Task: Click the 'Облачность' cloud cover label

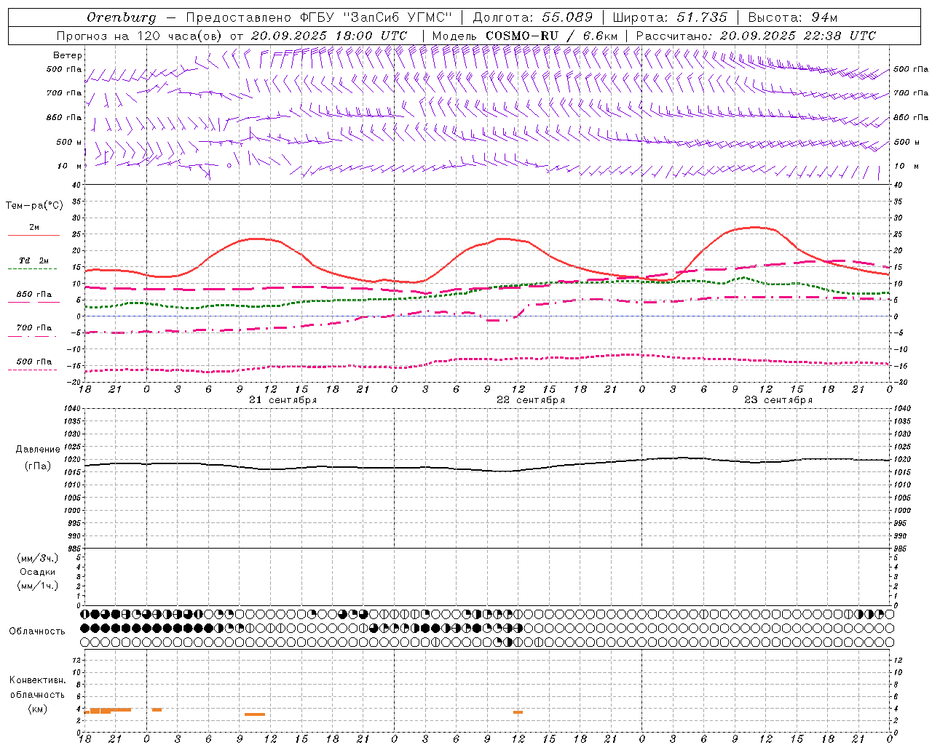Action: pyautogui.click(x=37, y=632)
